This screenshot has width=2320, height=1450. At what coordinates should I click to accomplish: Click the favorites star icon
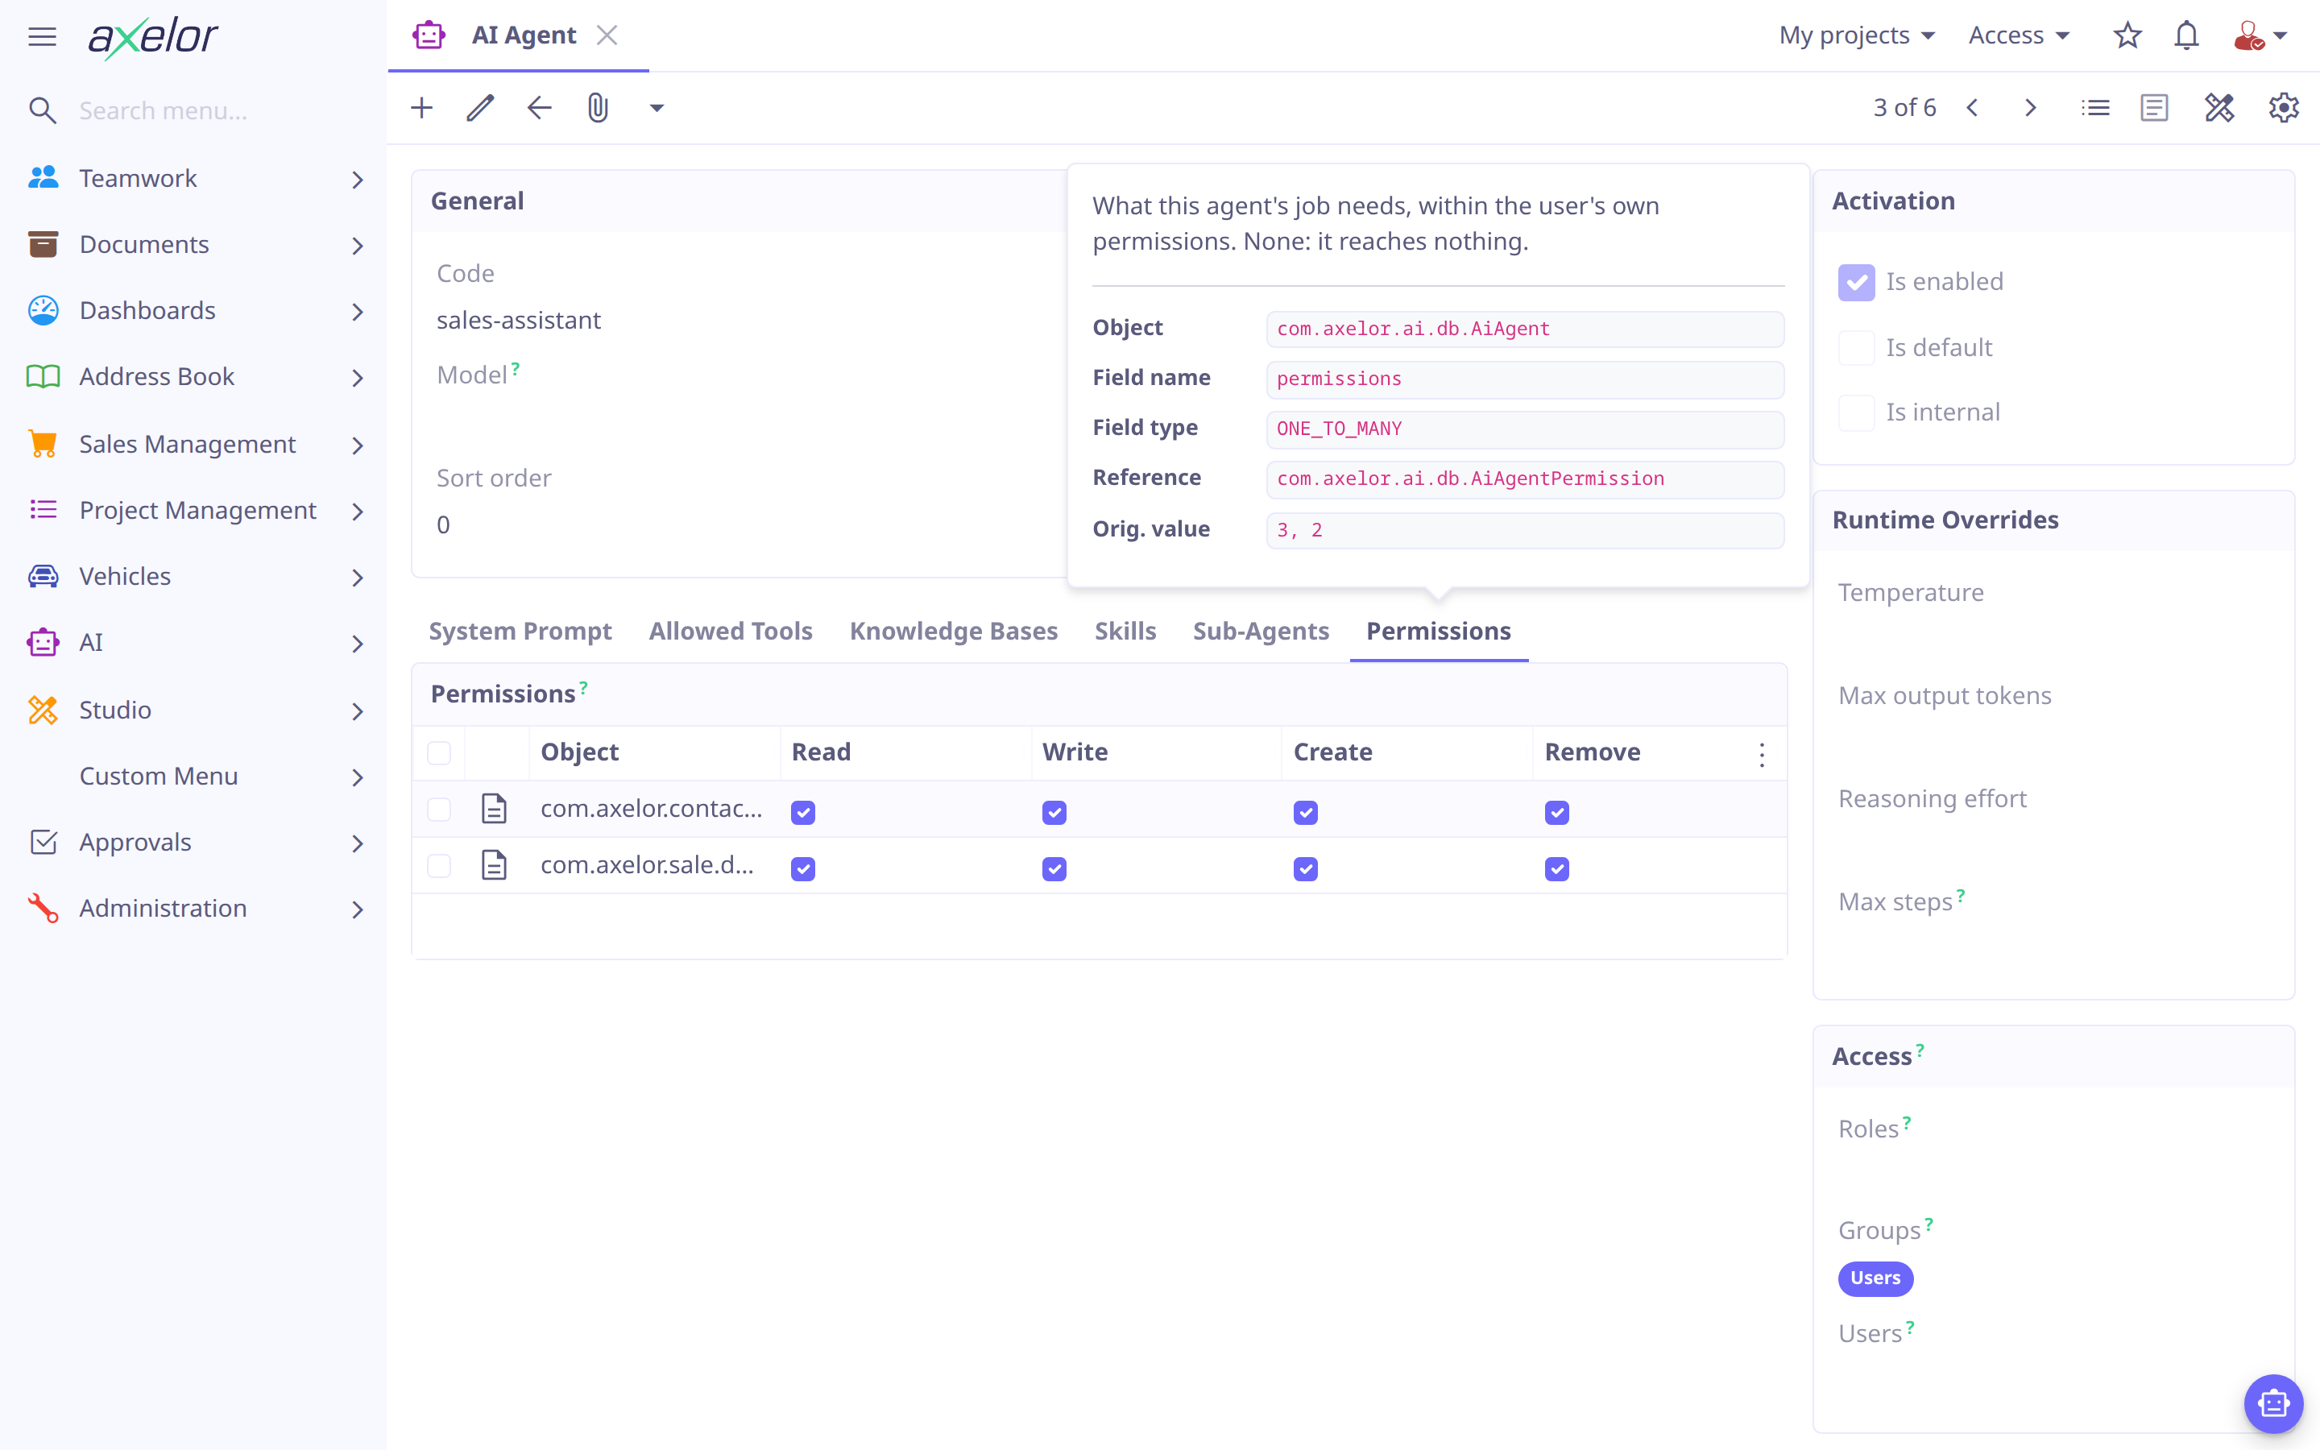(x=2127, y=35)
